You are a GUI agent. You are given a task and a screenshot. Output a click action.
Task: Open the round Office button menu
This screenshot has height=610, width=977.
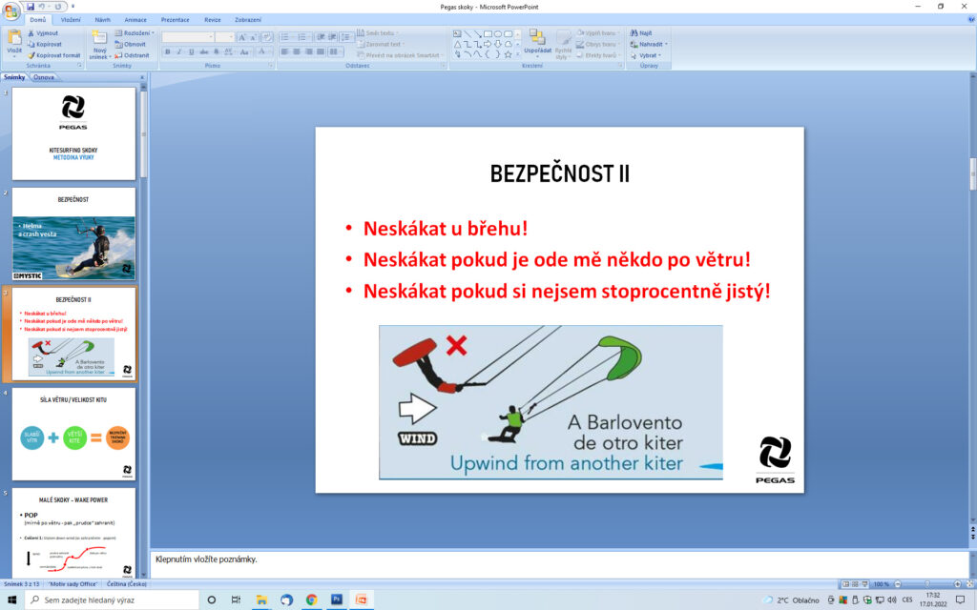pyautogui.click(x=10, y=11)
